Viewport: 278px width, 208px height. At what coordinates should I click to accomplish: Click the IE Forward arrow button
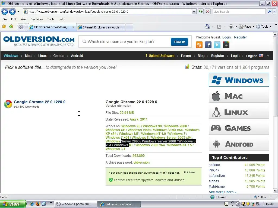(12, 12)
